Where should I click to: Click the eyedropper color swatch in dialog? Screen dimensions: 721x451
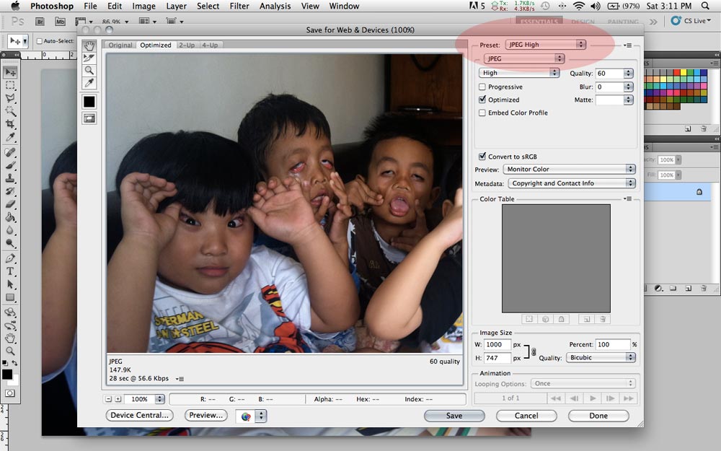point(89,102)
